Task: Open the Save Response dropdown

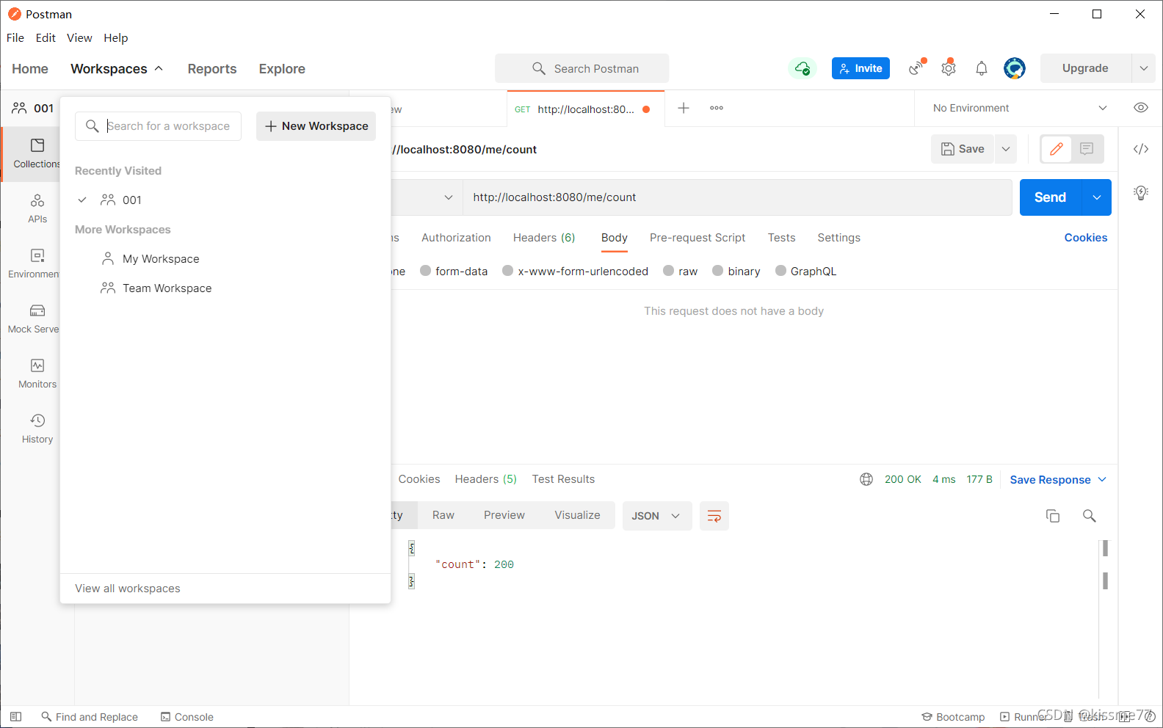Action: (1058, 480)
